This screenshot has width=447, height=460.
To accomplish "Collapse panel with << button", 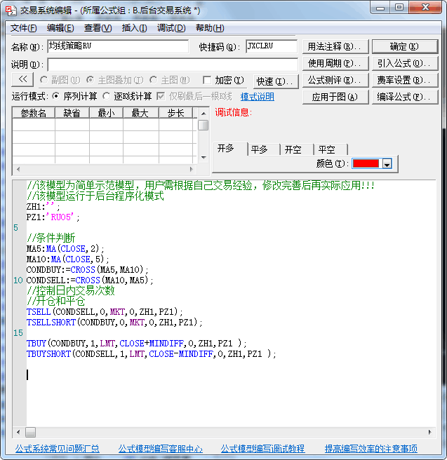I will 22,79.
